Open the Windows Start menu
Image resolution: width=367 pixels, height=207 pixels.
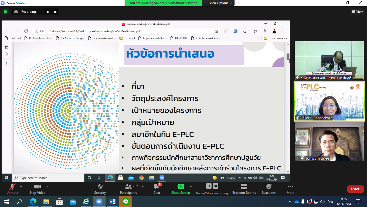point(6,202)
